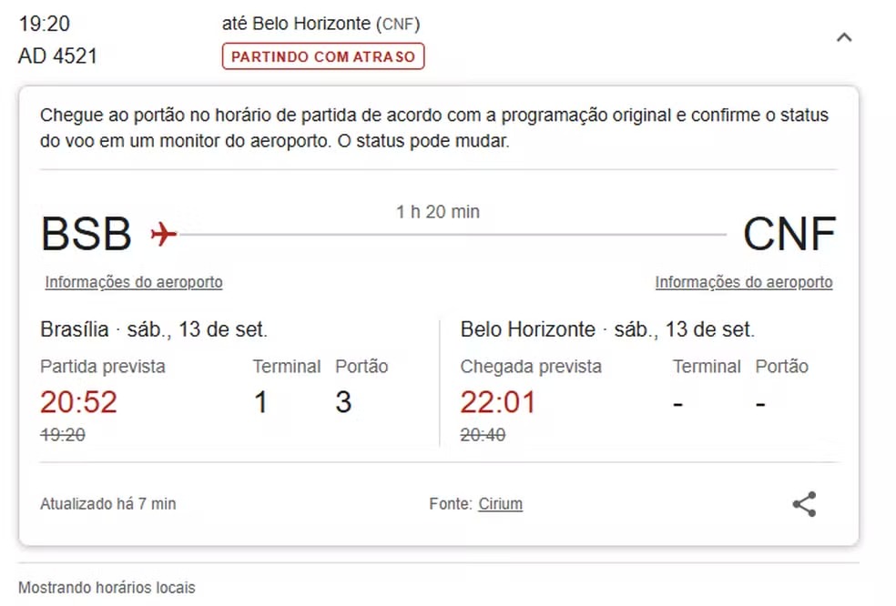Open CNF 'Informações do aeroporto' link
The height and width of the screenshot is (606, 896).
point(743,282)
